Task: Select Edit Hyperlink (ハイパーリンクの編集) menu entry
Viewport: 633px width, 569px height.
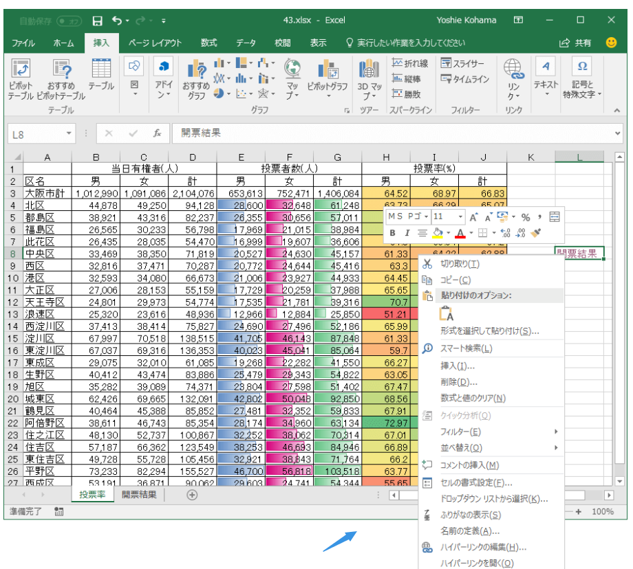Action: click(x=491, y=547)
